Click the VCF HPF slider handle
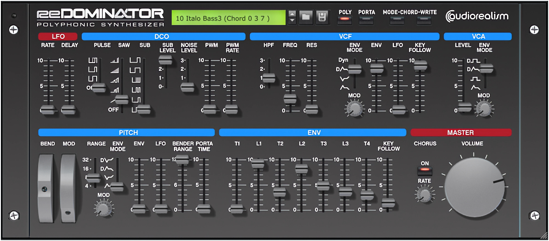Image resolution: width=549 pixels, height=241 pixels. (x=268, y=78)
